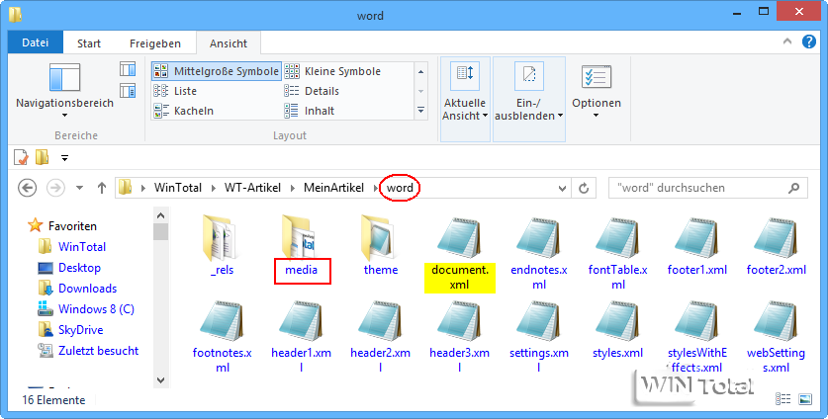Choose Inhalt layout
This screenshot has width=828, height=419.
(310, 111)
